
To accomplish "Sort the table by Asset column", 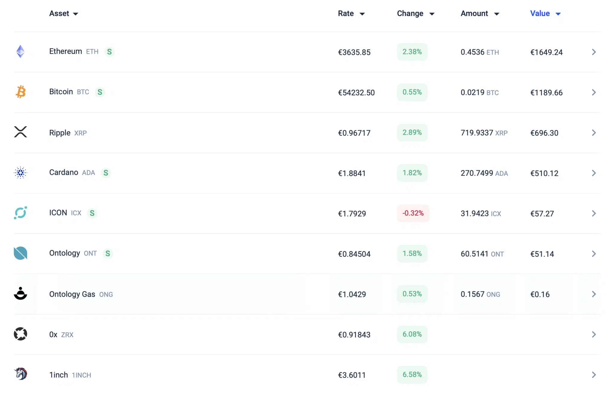I will (x=64, y=13).
